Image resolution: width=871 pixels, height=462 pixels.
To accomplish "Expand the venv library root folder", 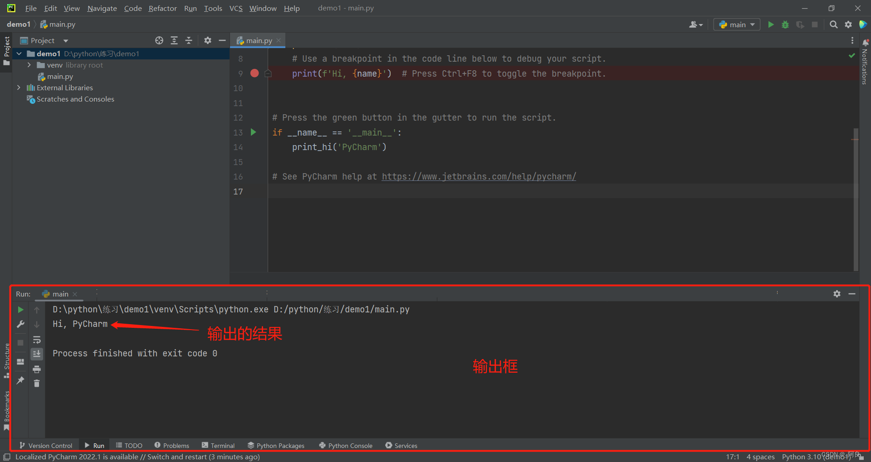I will 29,65.
